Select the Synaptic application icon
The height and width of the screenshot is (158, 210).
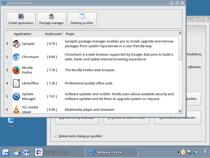tap(16, 44)
